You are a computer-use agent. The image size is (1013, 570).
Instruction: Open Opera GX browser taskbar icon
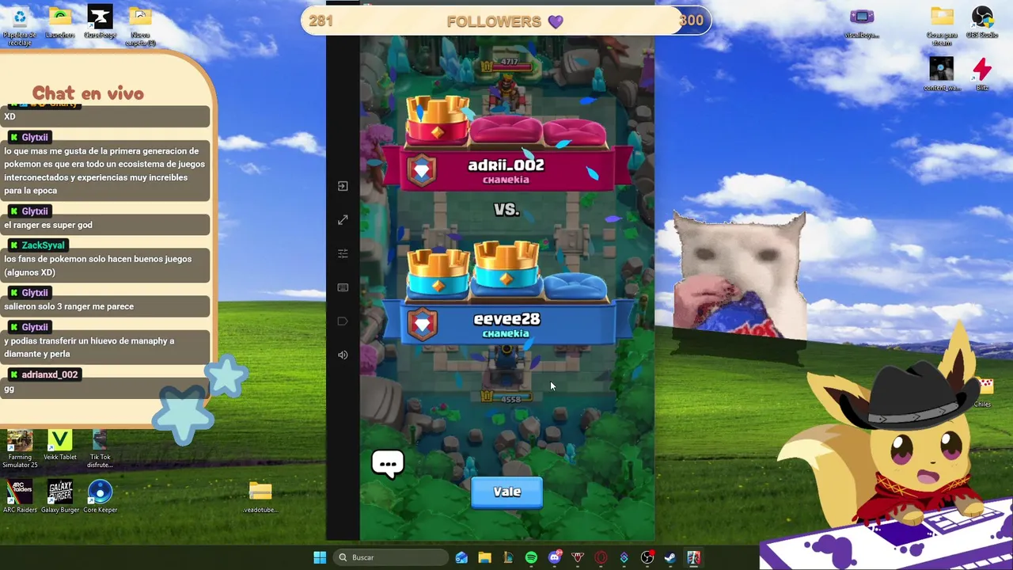601,557
